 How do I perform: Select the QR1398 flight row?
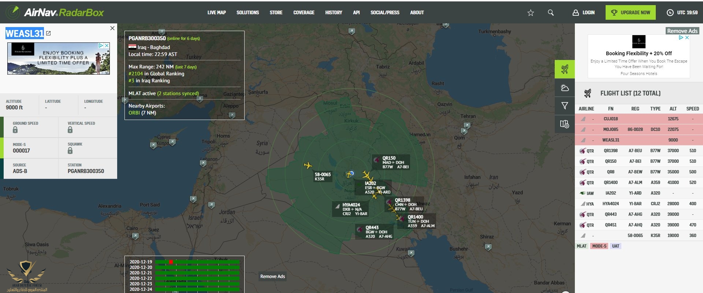[x=639, y=151]
